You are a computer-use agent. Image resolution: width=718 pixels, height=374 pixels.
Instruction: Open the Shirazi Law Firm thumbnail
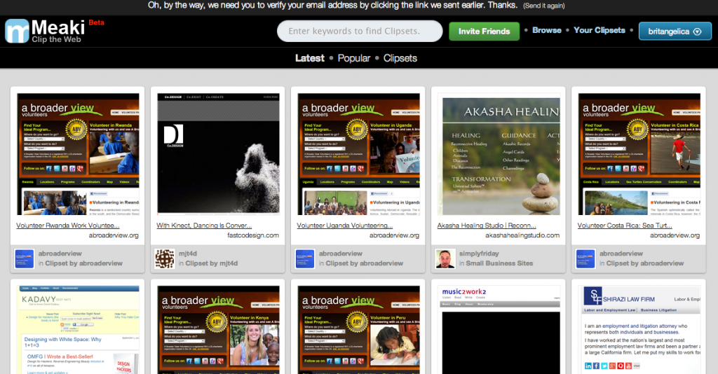[639, 330]
